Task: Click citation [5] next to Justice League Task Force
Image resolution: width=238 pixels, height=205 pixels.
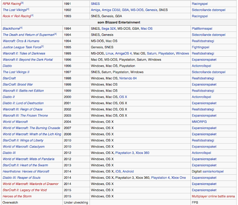Action: pos(42,46)
